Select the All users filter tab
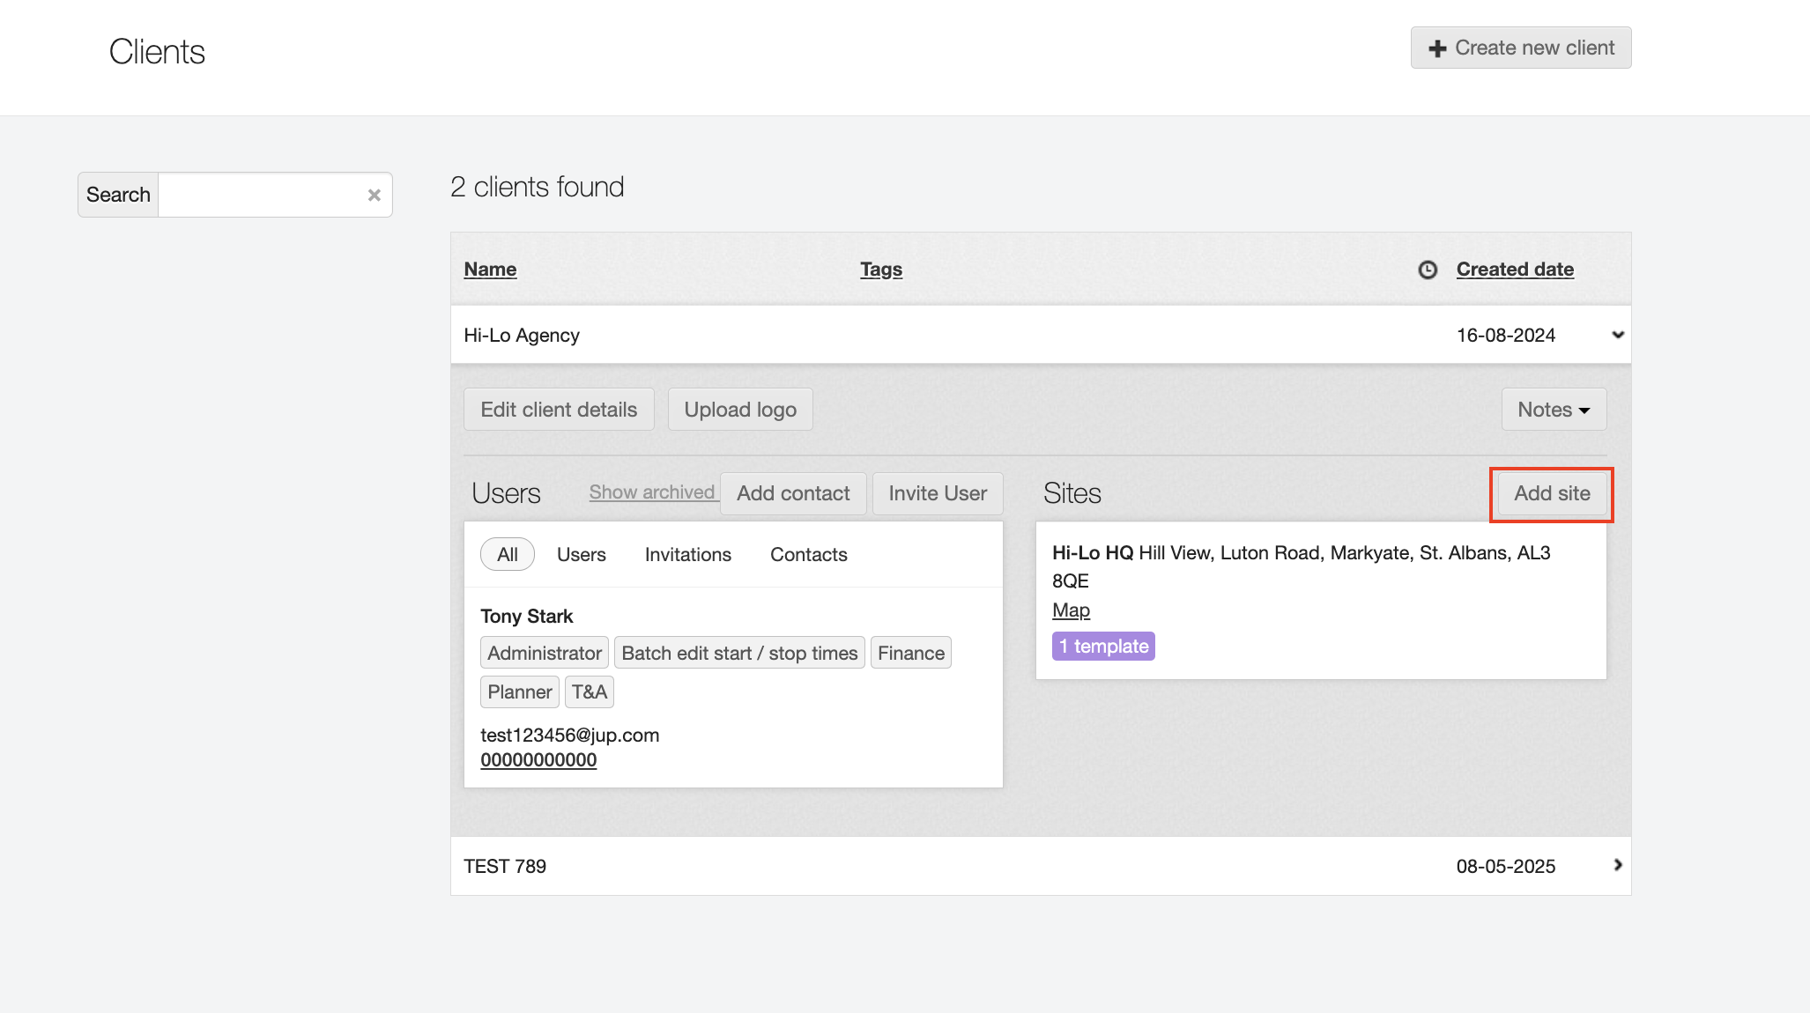 pyautogui.click(x=507, y=554)
